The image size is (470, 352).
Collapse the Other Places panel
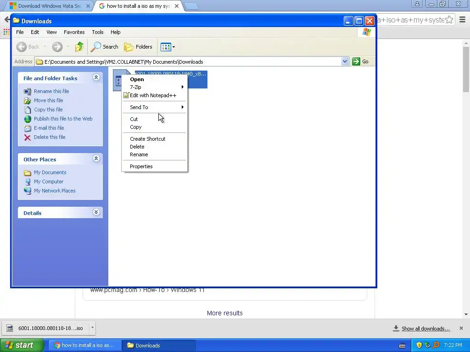pyautogui.click(x=96, y=158)
